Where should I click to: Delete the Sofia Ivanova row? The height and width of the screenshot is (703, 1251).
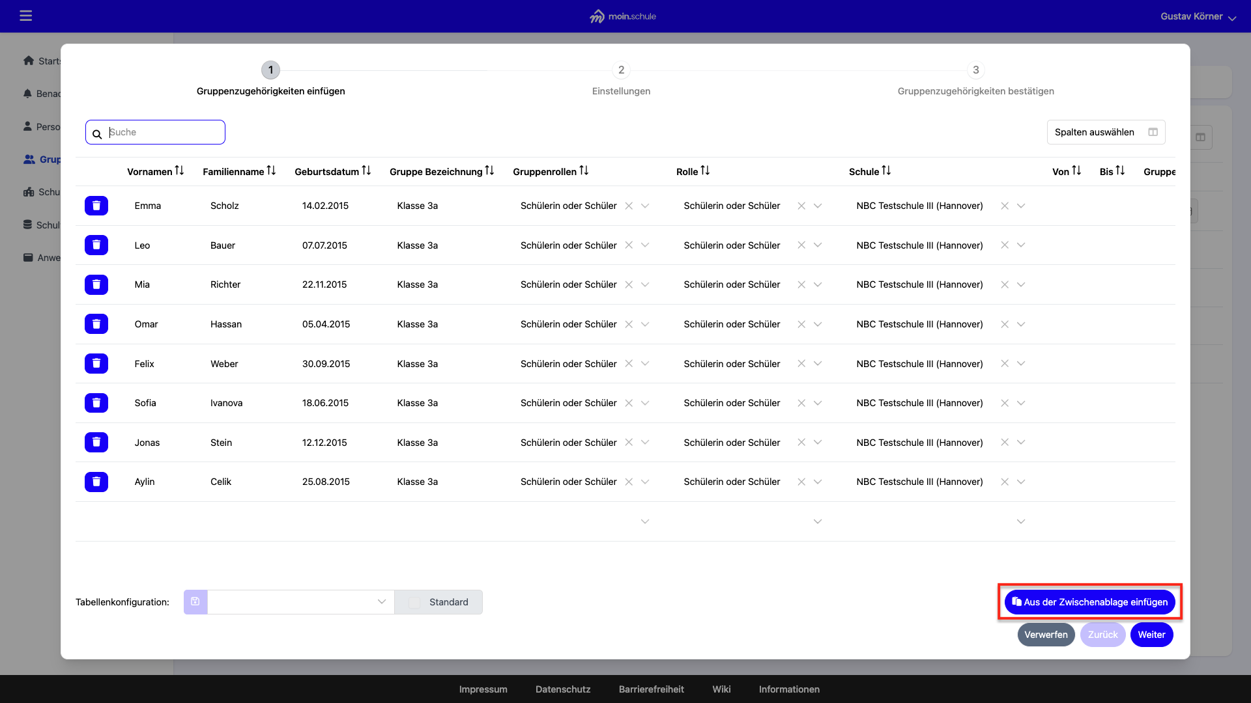pos(96,403)
